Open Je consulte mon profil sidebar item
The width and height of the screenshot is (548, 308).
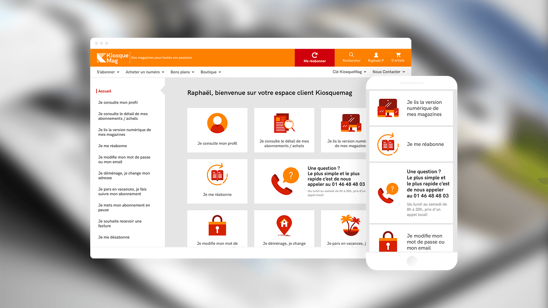pyautogui.click(x=118, y=102)
